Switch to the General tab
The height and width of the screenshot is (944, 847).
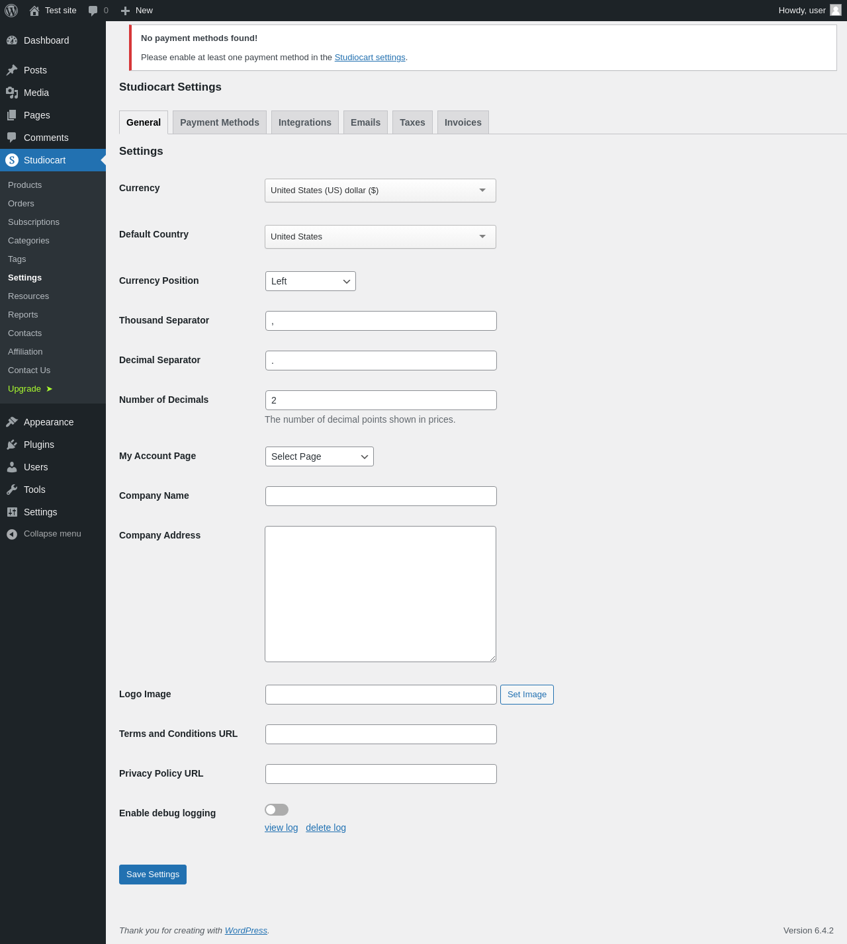tap(144, 122)
